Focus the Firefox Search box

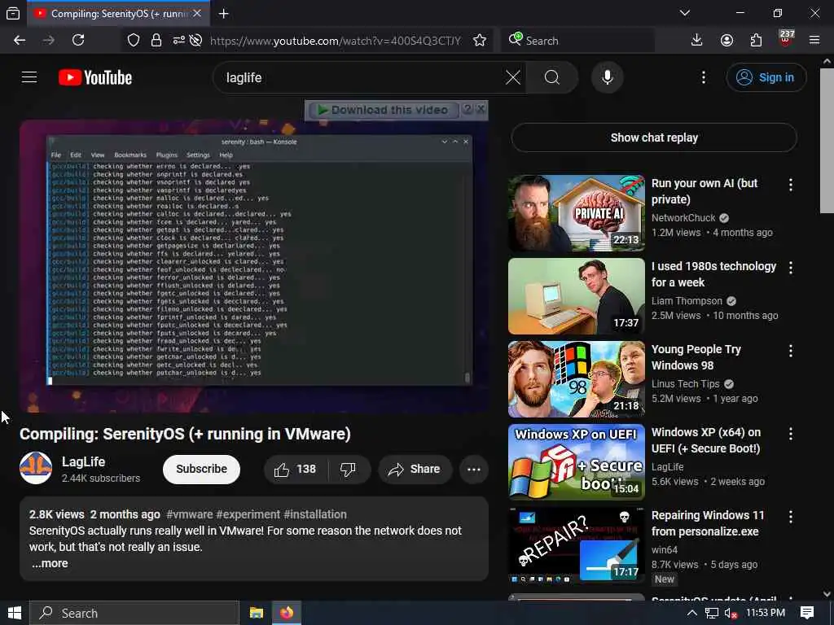(x=577, y=41)
